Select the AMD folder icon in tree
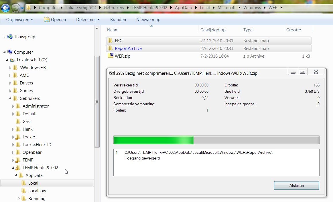This screenshot has height=202, width=333. pos(15,75)
